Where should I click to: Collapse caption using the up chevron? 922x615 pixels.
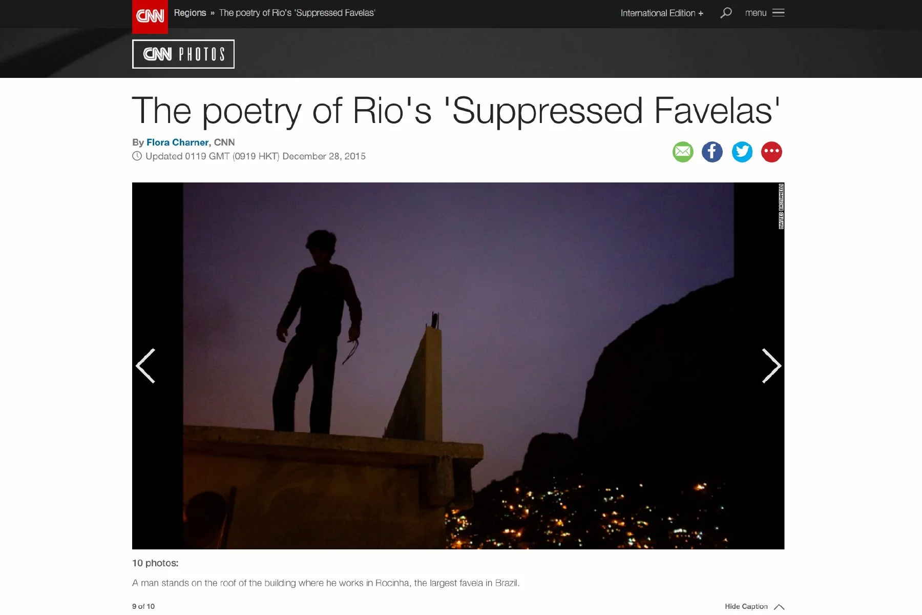coord(779,607)
